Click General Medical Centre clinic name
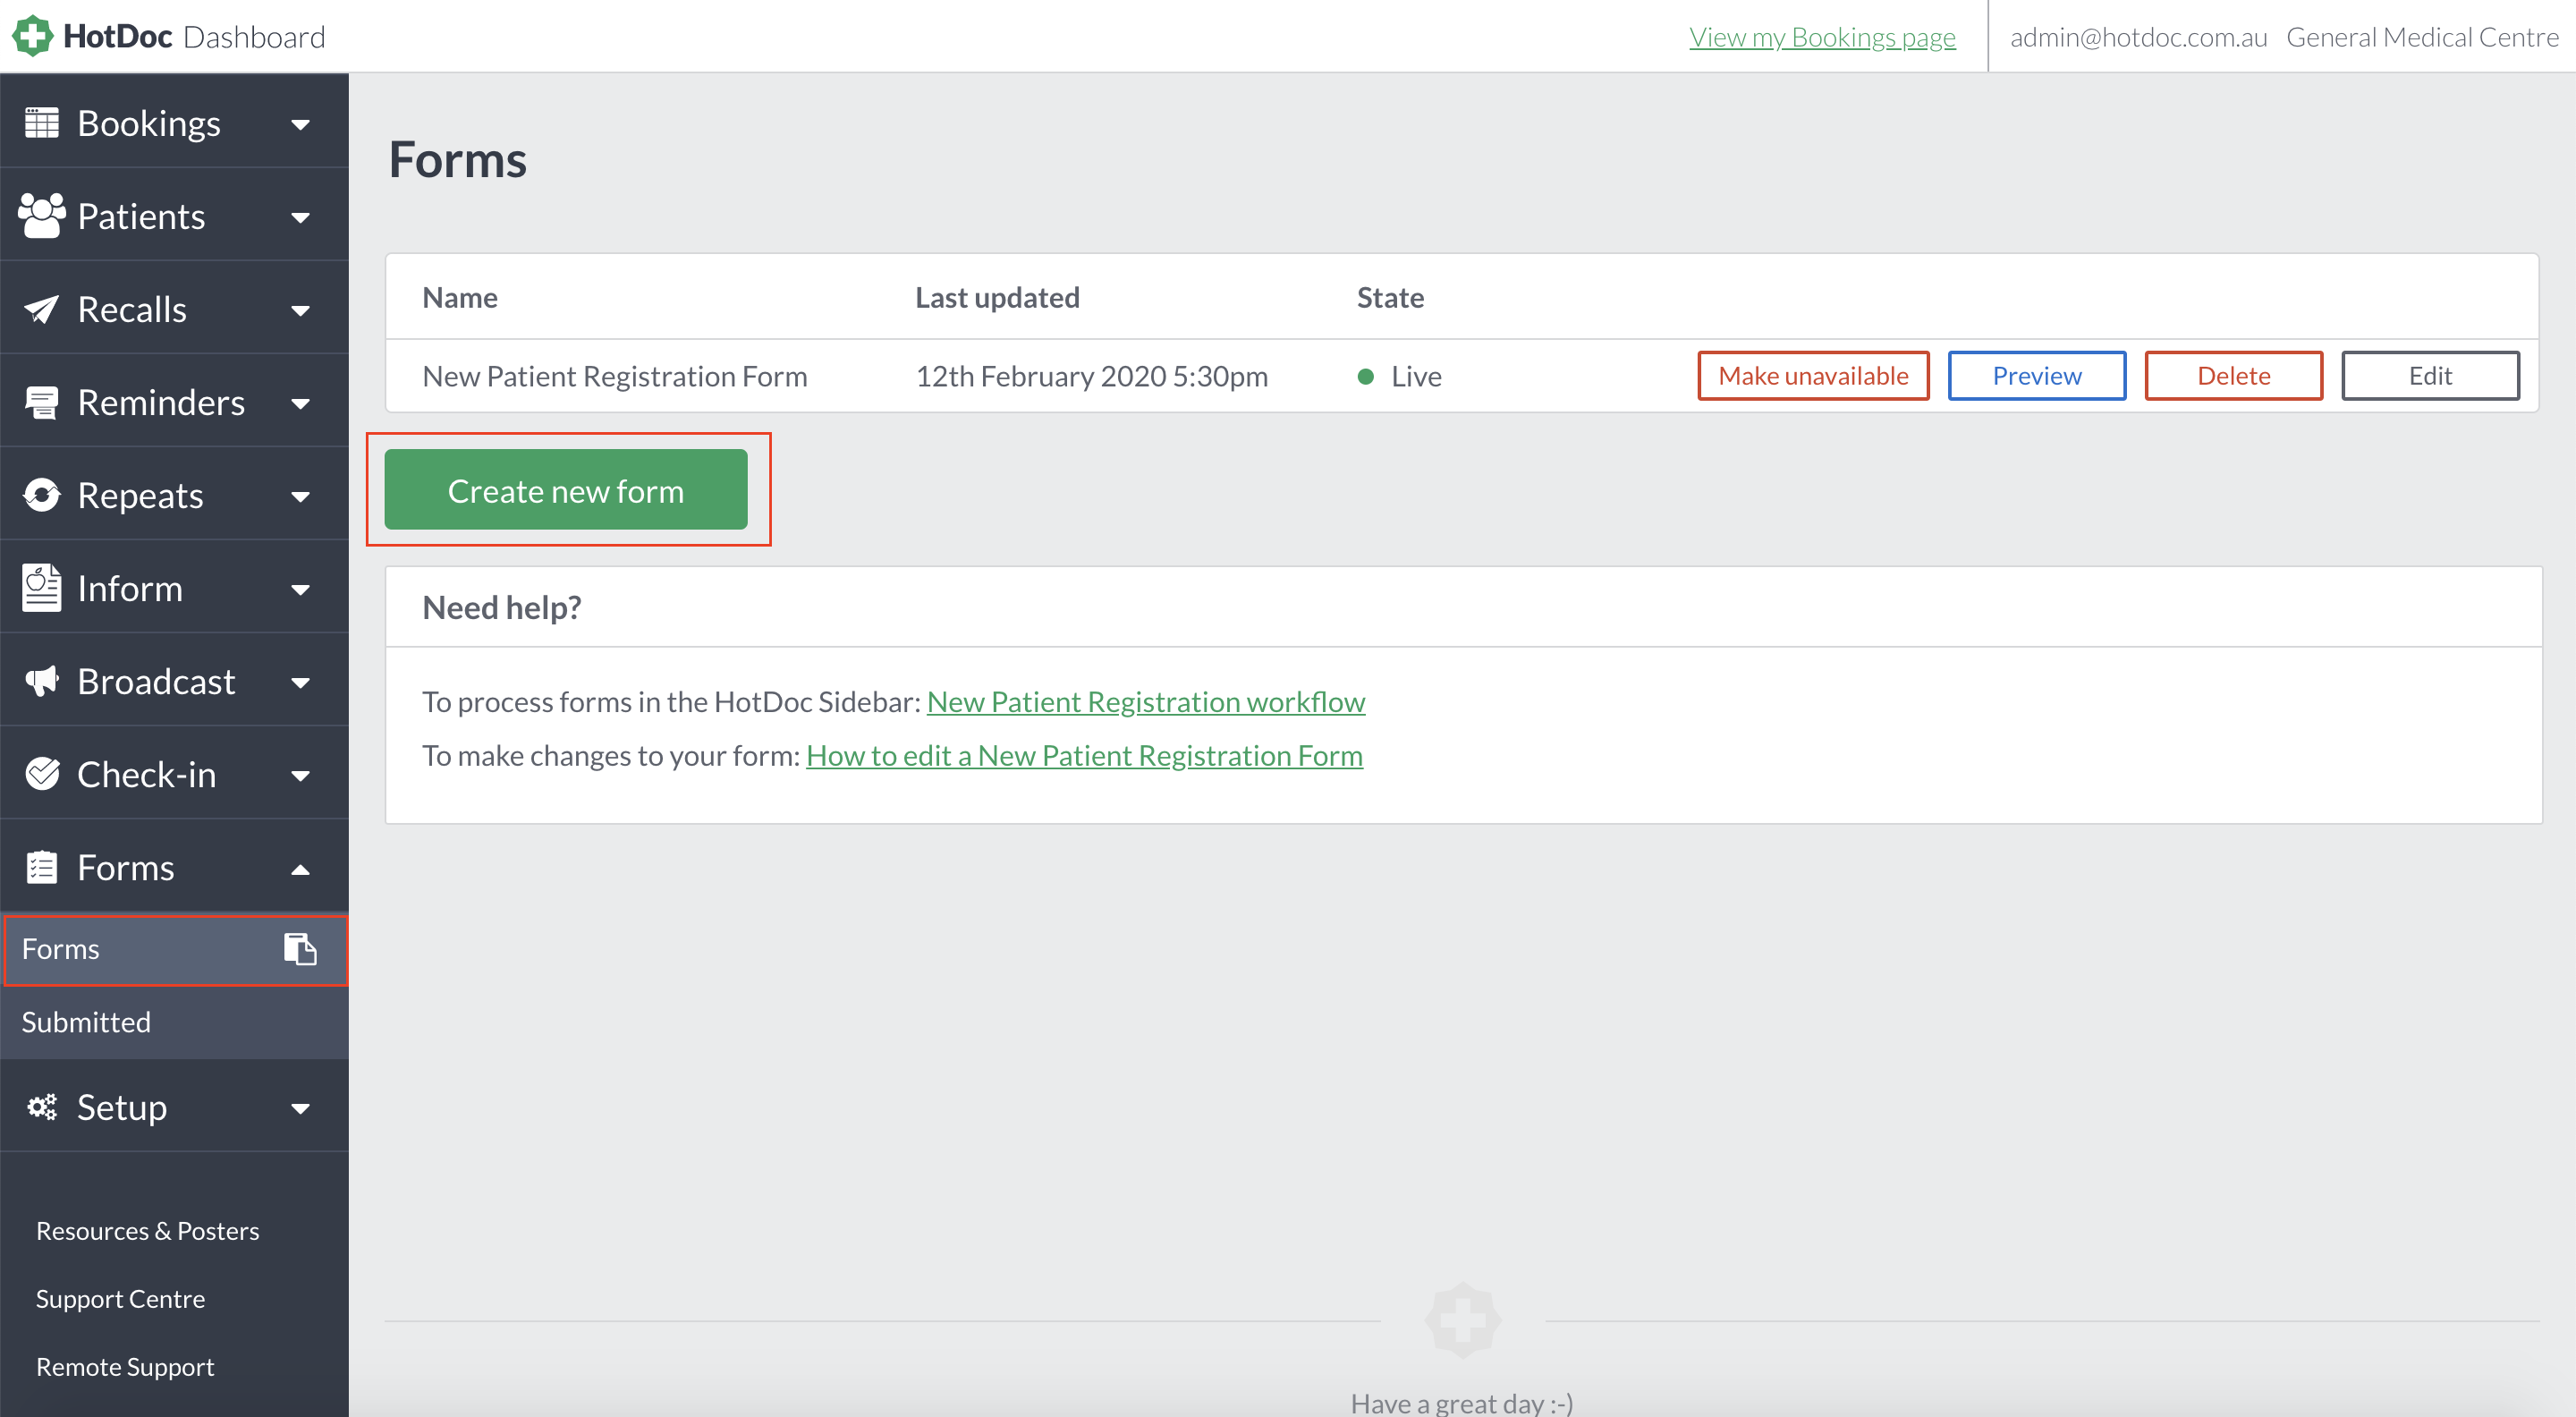2576x1417 pixels. point(2422,37)
